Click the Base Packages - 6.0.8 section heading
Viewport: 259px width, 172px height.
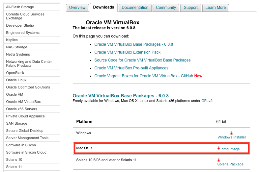(121, 96)
